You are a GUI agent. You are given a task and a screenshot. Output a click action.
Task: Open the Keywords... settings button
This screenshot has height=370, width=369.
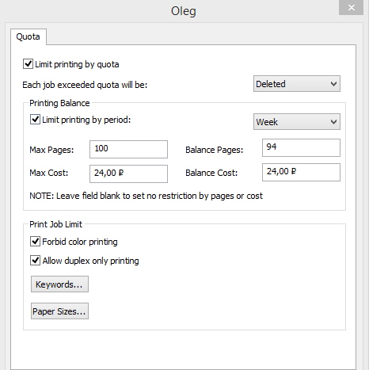click(59, 284)
